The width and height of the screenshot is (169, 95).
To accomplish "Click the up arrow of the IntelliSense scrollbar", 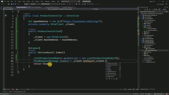I will [x=120, y=63].
